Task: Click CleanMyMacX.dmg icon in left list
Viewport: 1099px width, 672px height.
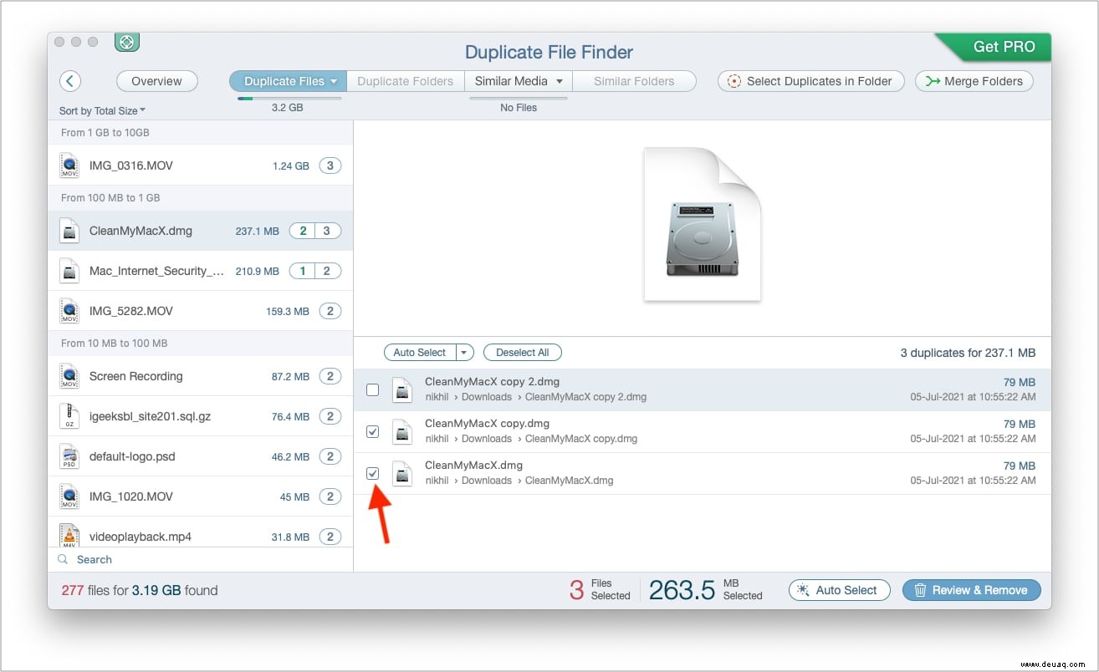Action: point(69,231)
